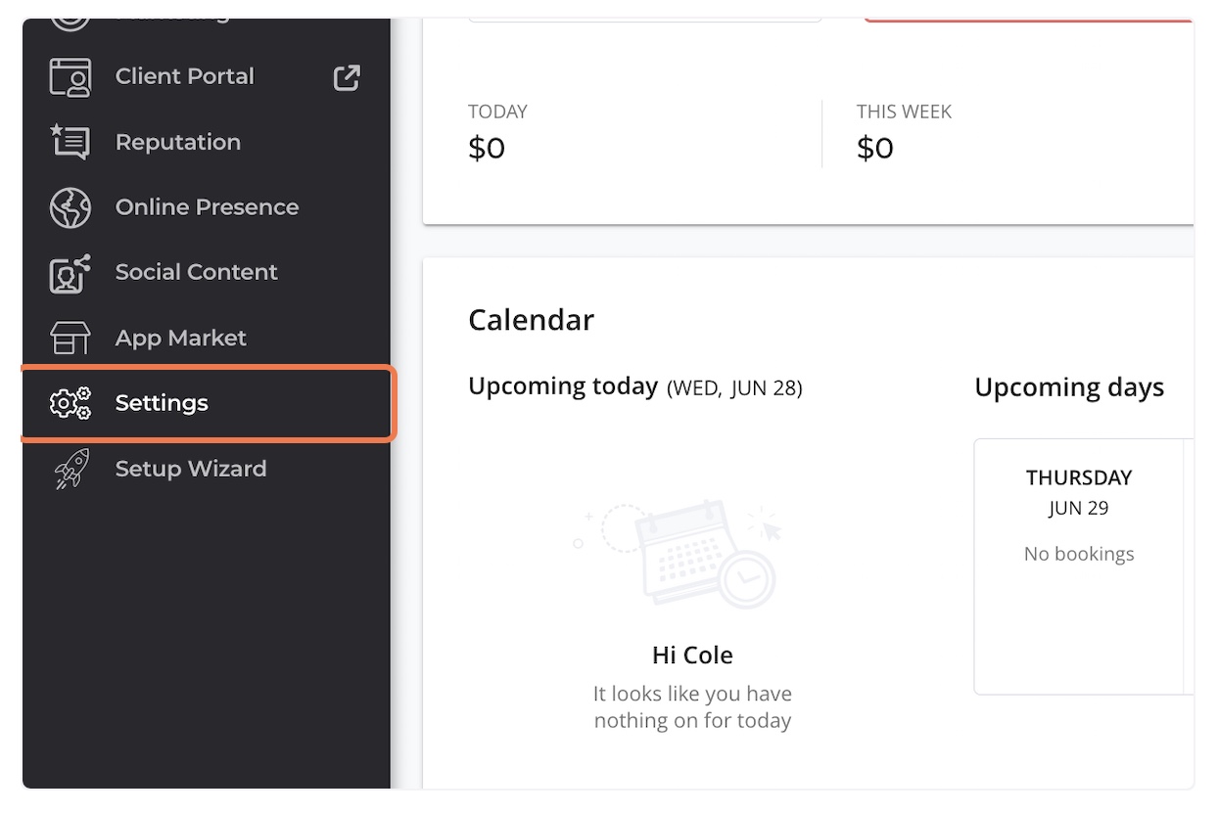Click the Online Presence globe icon

[x=70, y=207]
